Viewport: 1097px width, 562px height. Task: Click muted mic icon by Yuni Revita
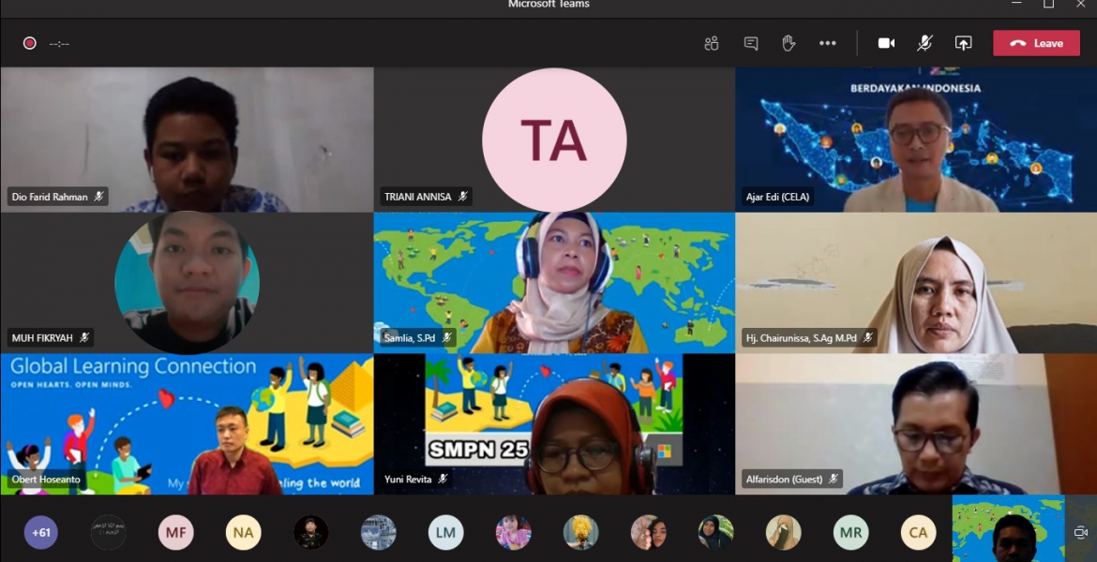pyautogui.click(x=443, y=480)
